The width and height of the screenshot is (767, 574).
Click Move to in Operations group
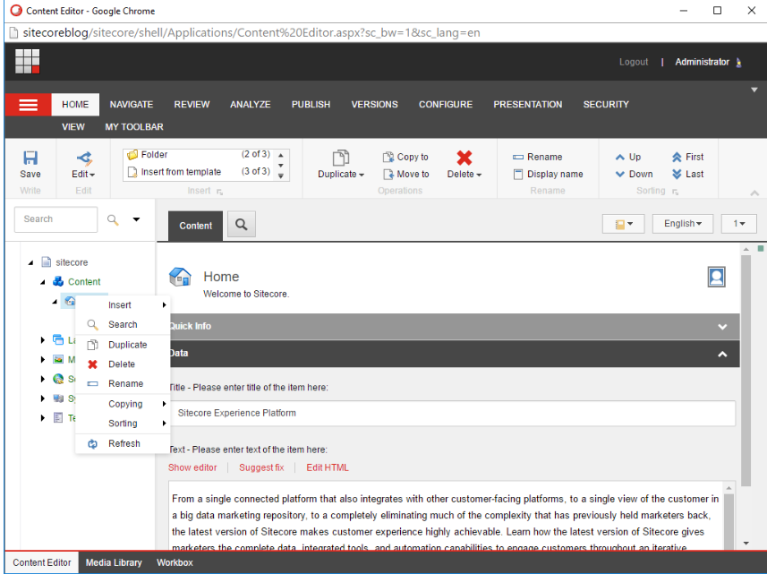[x=406, y=175]
